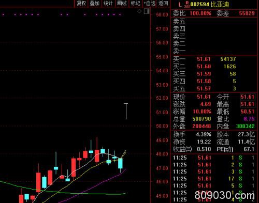Click the 总量 500790 value
Screen dimensions: 259x203
[202, 119]
